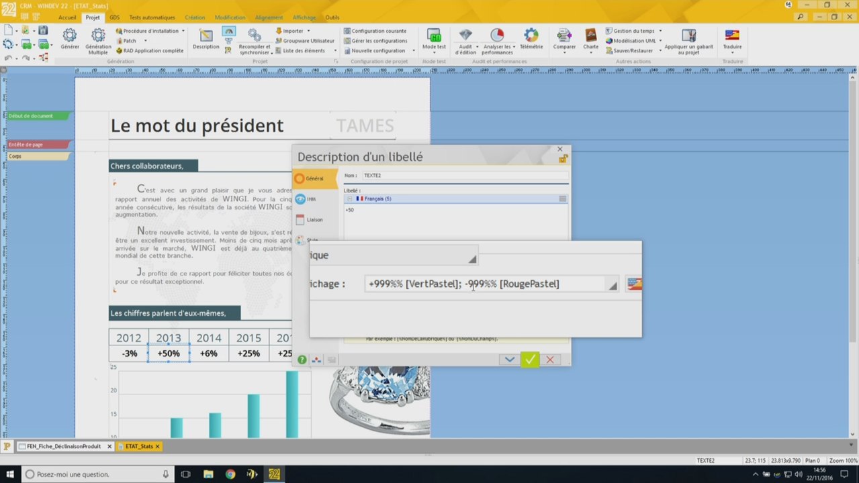Click Gérer les configurations
Viewport: 859px width, 483px height.
375,41
